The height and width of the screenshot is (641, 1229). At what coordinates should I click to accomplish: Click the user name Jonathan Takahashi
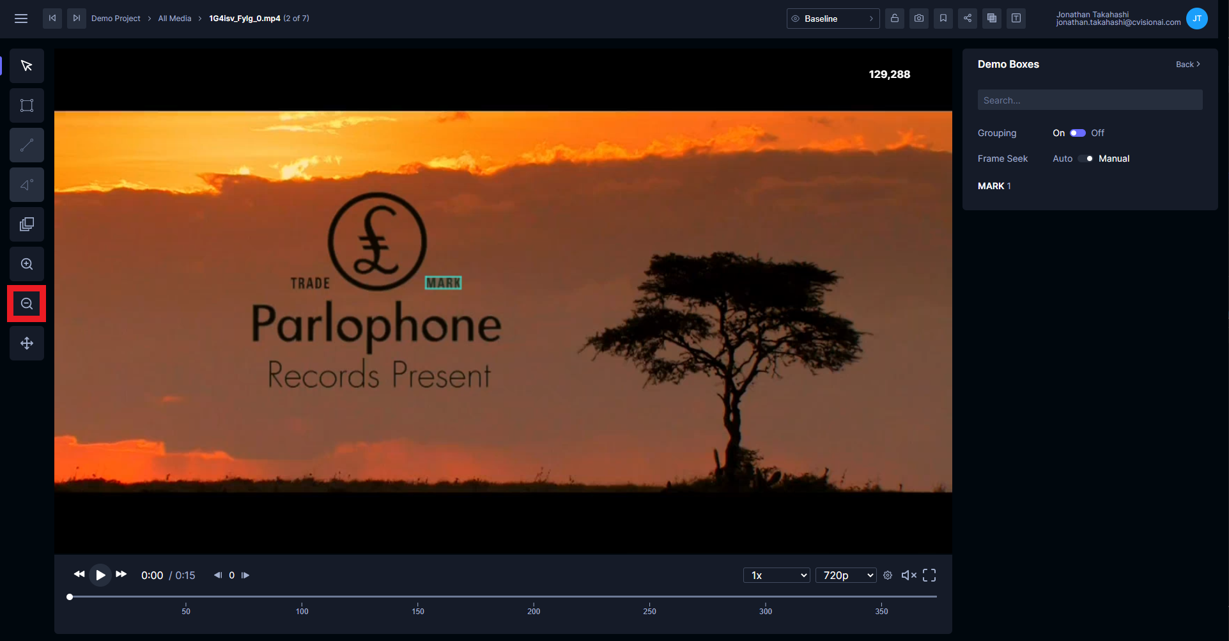pyautogui.click(x=1092, y=14)
